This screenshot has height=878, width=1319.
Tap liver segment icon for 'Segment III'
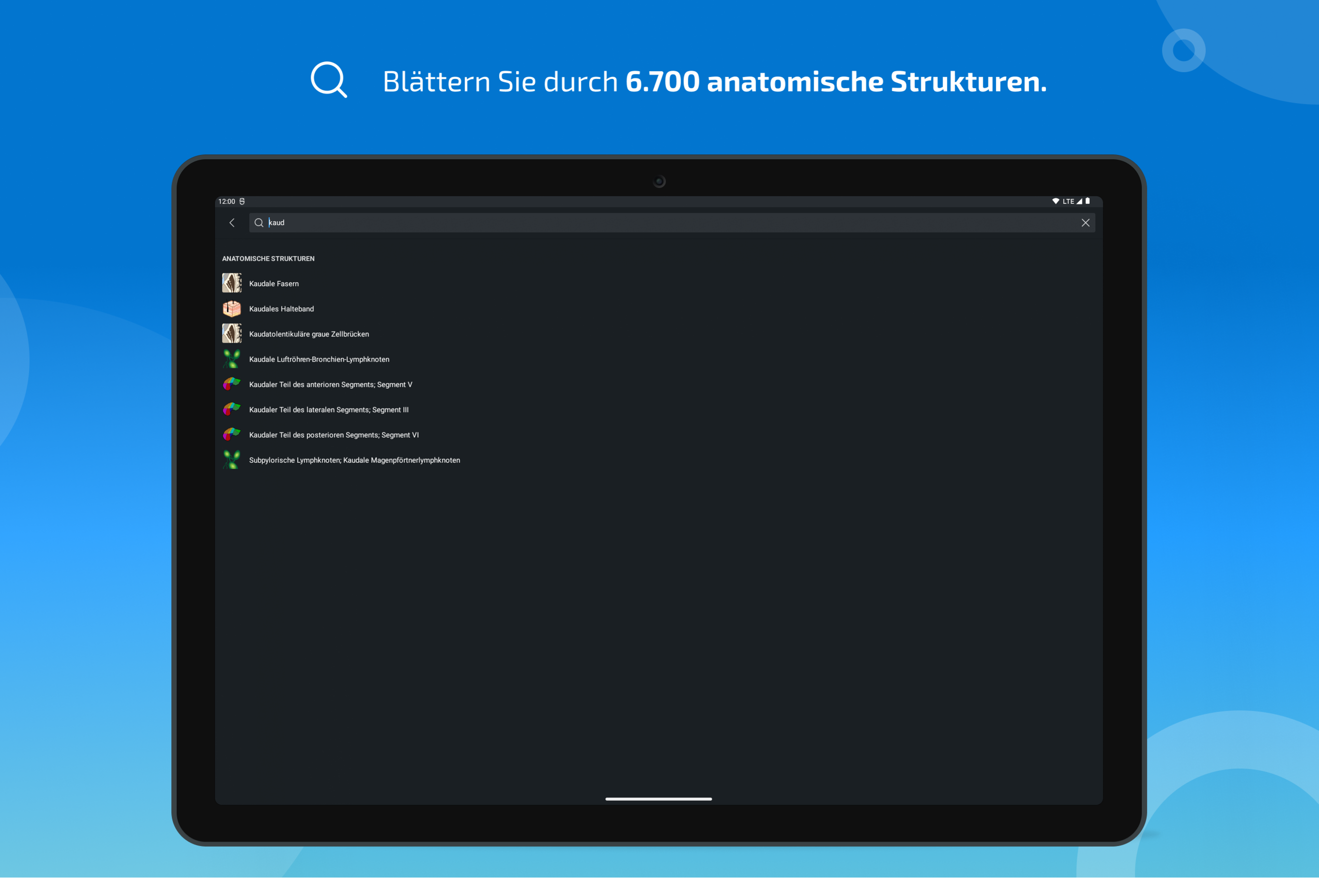pos(232,409)
